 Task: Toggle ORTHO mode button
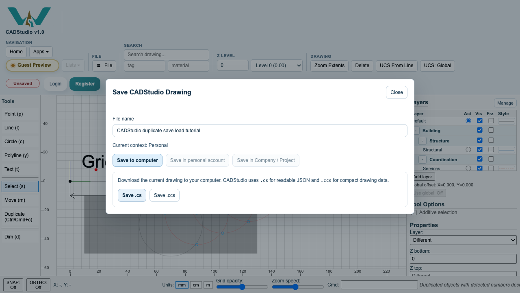(x=38, y=285)
